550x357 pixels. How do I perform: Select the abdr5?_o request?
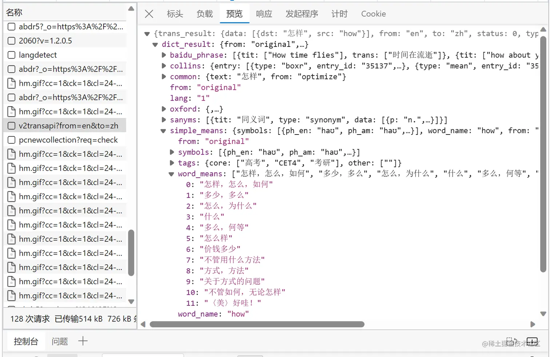tap(65, 27)
